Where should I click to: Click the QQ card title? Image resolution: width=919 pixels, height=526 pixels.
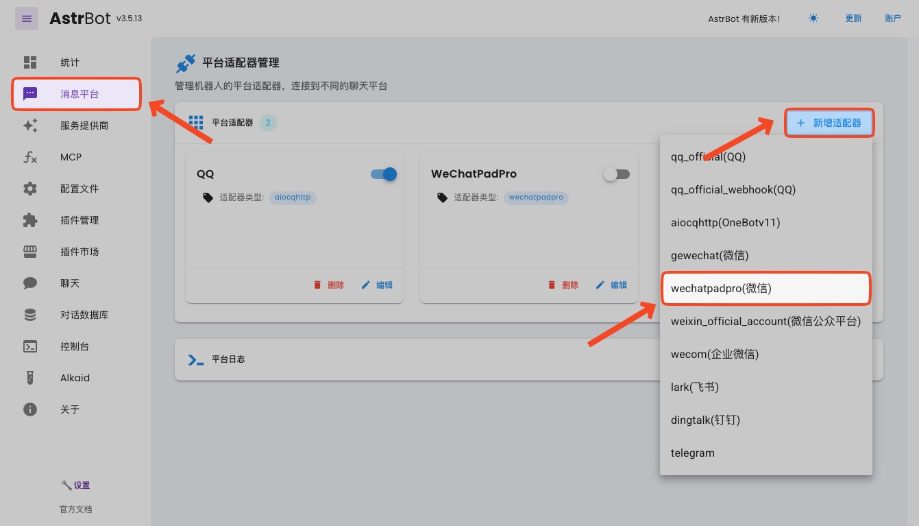(x=206, y=174)
